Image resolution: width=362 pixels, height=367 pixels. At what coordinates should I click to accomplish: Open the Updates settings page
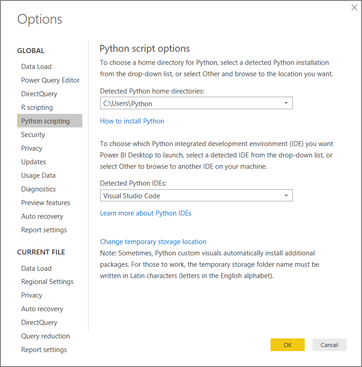33,161
